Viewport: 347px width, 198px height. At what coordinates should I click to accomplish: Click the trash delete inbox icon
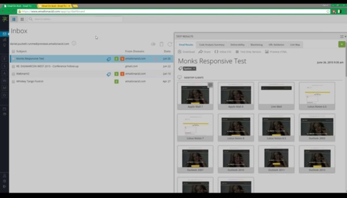pos(161,44)
